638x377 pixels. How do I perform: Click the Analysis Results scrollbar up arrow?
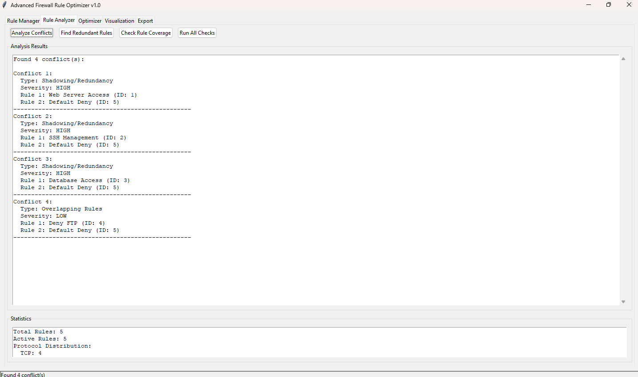623,59
